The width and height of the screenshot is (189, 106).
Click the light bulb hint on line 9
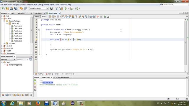click(x=36, y=39)
